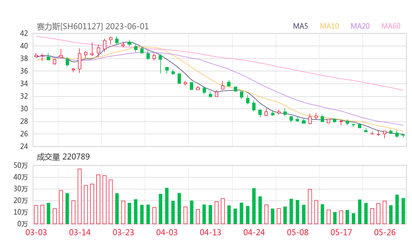Click the 30万 volume axis label
412x245 pixels.
pos(21,189)
